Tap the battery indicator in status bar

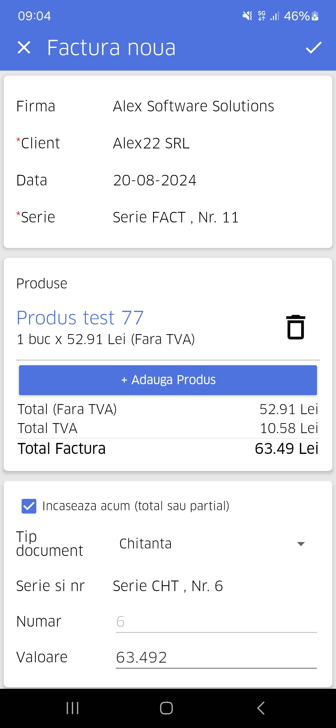click(x=315, y=16)
